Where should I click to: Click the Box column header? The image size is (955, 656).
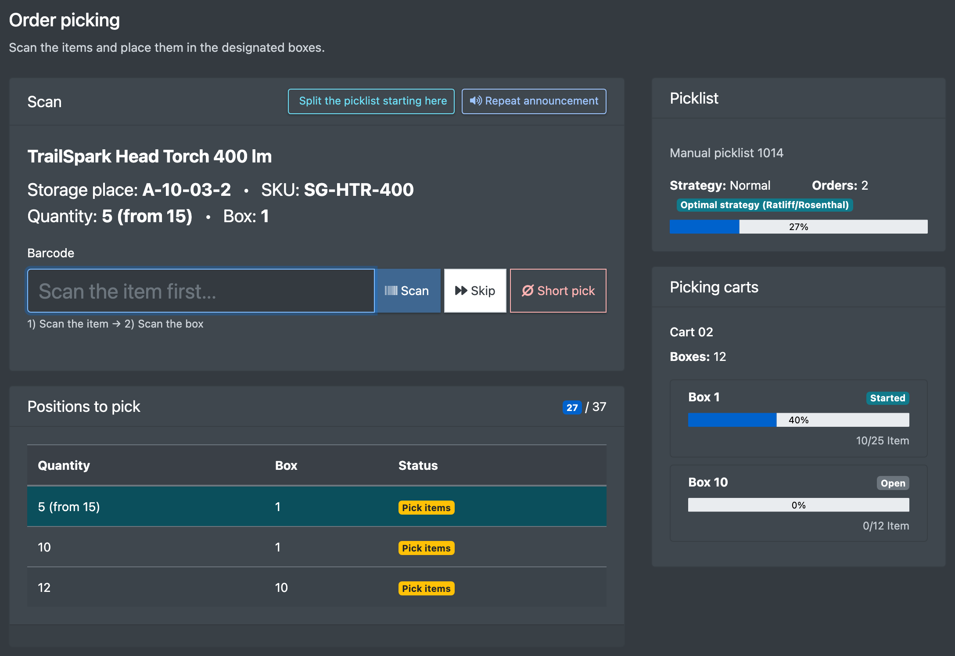point(286,465)
